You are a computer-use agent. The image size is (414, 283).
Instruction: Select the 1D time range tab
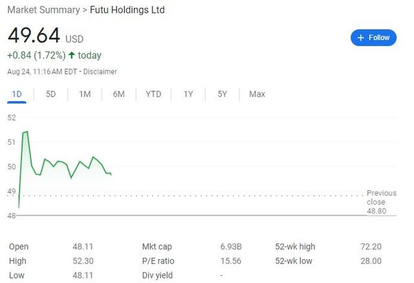coord(17,94)
